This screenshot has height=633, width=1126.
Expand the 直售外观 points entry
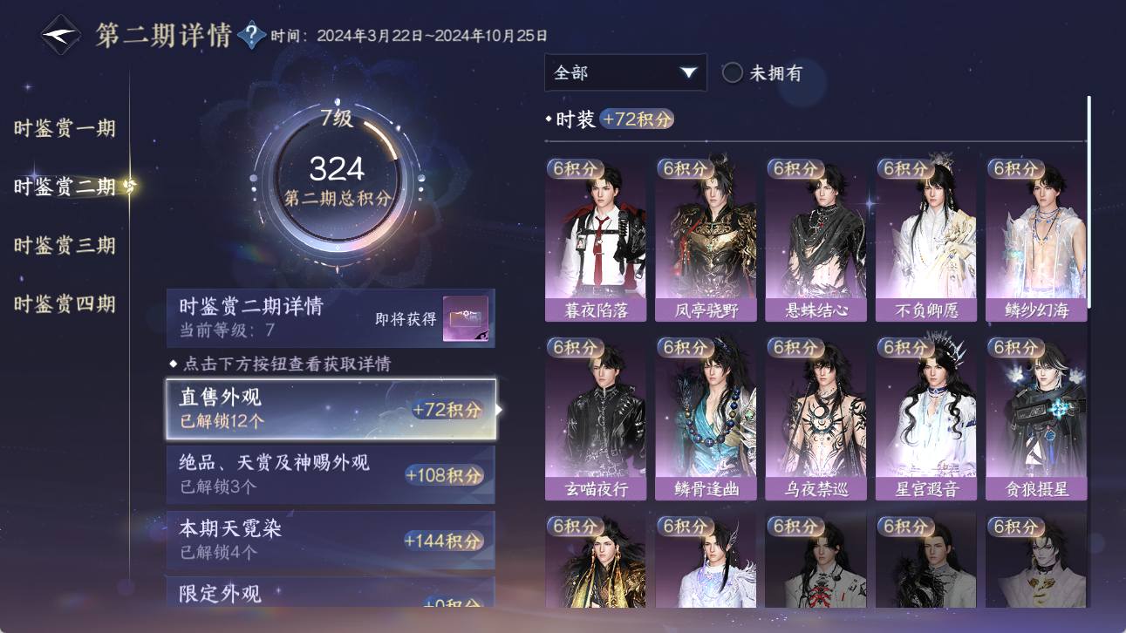tap(331, 409)
